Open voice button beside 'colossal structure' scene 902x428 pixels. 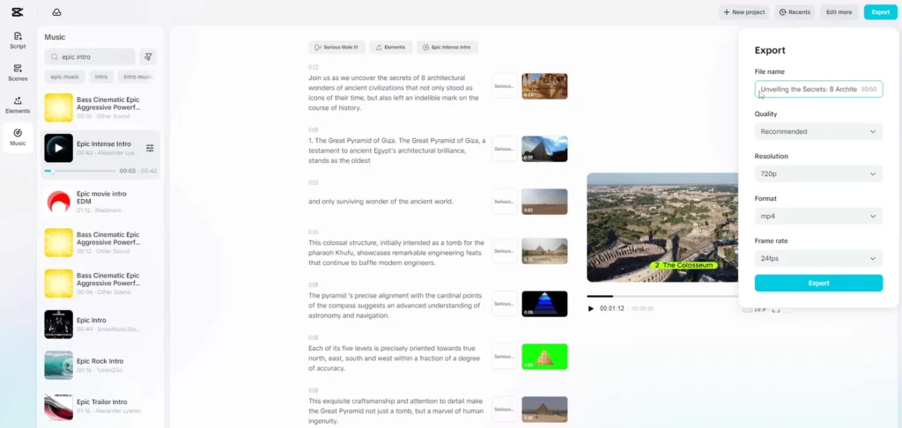tap(505, 251)
